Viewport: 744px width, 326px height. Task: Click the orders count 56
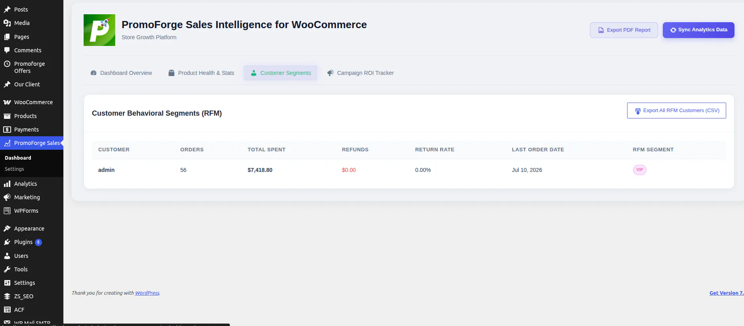tap(183, 170)
